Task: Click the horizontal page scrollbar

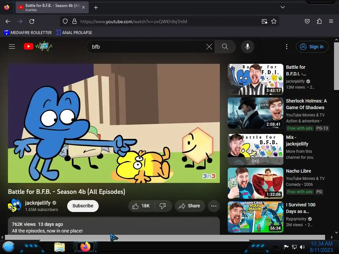Action: [165, 237]
